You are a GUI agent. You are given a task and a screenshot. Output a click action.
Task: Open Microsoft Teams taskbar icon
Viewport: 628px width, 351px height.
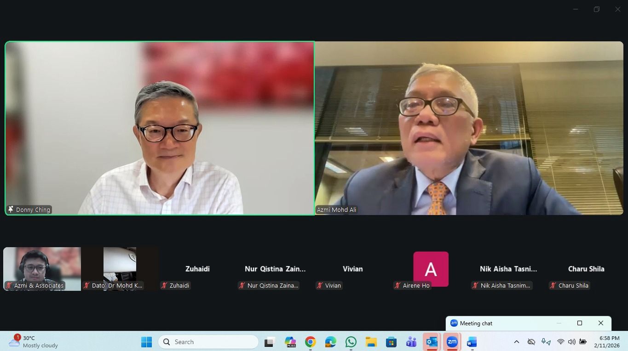coord(411,342)
